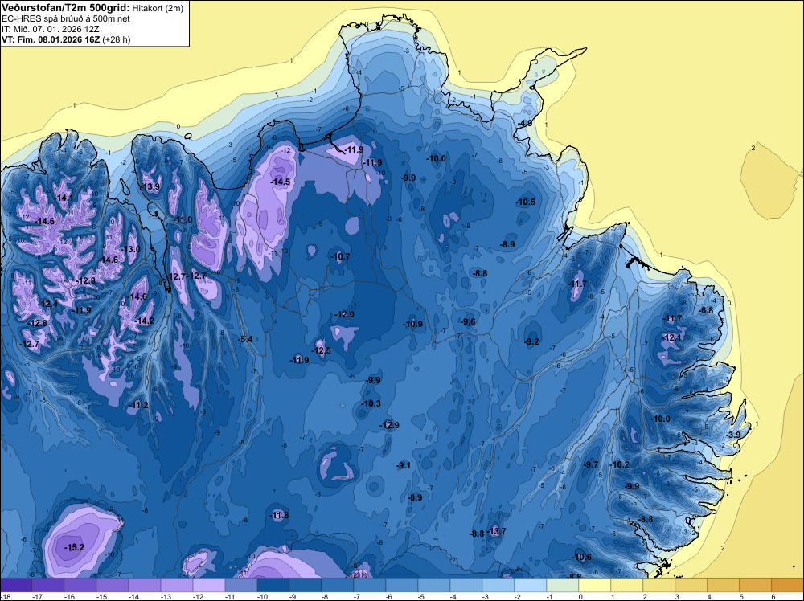Click the -10.6 temperature label
The height and width of the screenshot is (601, 804).
pyautogui.click(x=581, y=558)
